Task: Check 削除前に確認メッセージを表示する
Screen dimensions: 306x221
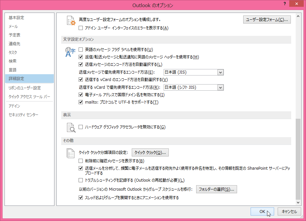Action: point(81,161)
